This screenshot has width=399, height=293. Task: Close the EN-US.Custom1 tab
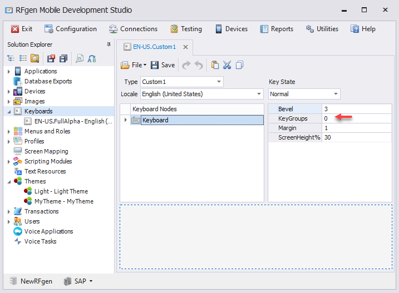[185, 47]
